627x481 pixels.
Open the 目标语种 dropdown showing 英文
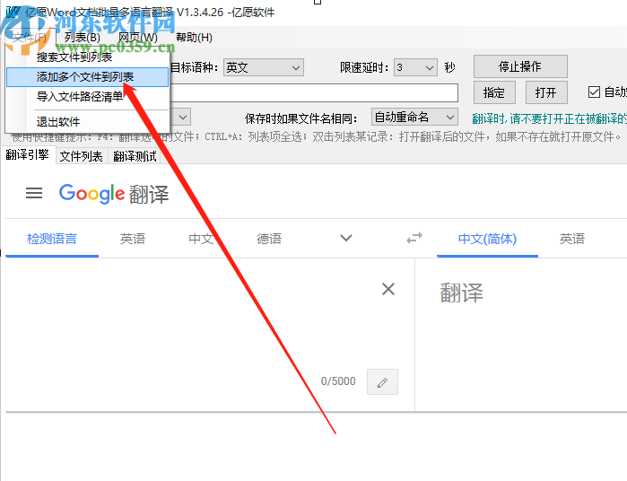(264, 67)
